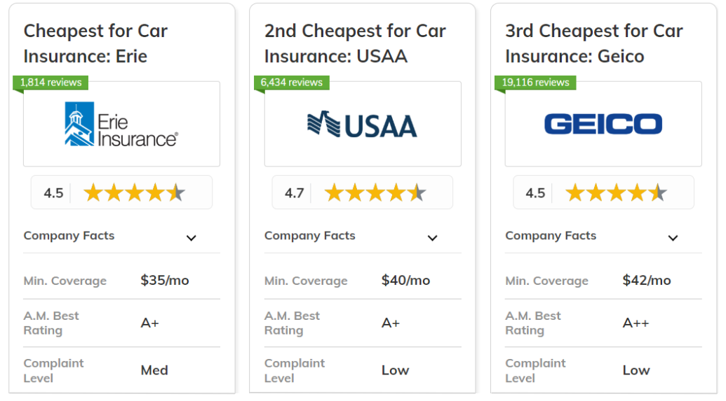Open the 1,814 reviews badge
Viewport: 726px width, 401px height.
pyautogui.click(x=51, y=83)
